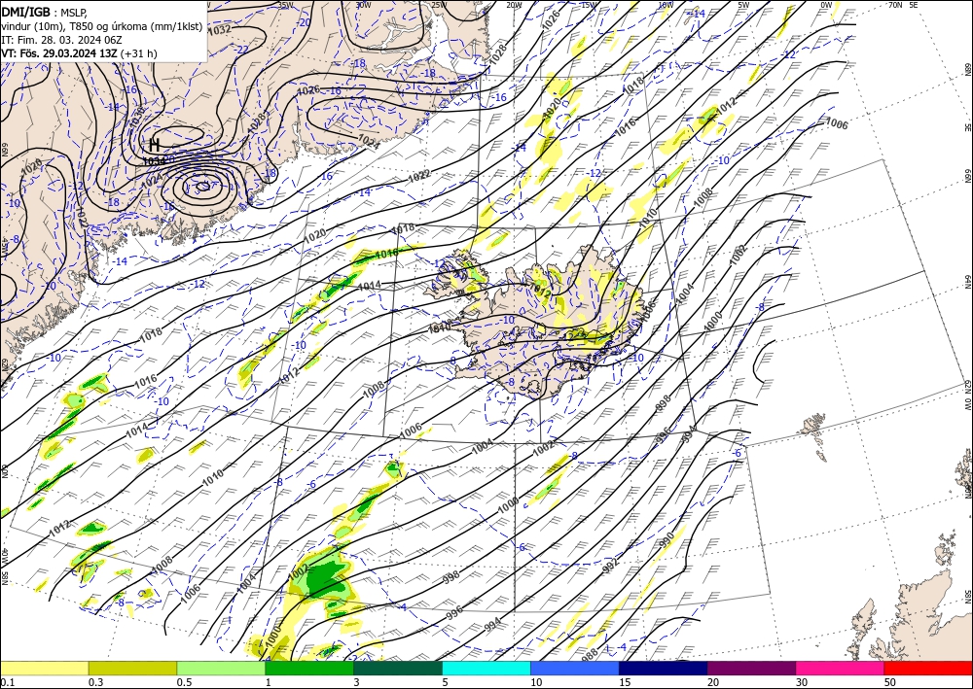This screenshot has height=689, width=973.
Task: Click the legend value '0.1'
Action: (x=6, y=682)
